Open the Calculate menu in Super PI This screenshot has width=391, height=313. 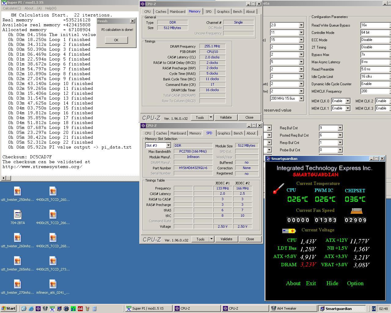pyautogui.click(x=12, y=8)
